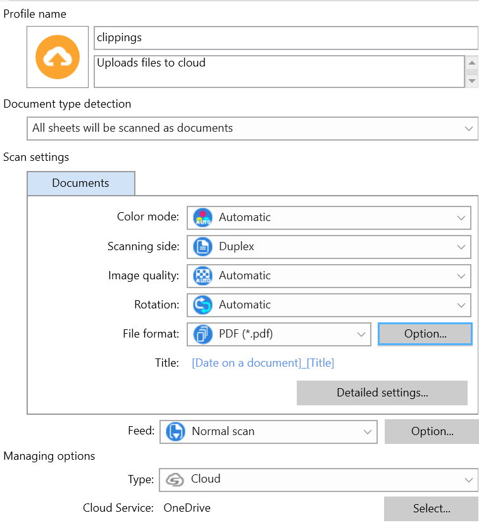Viewport: 479px width, 525px height.
Task: Click the orange cloud upload profile icon
Action: pos(58,57)
